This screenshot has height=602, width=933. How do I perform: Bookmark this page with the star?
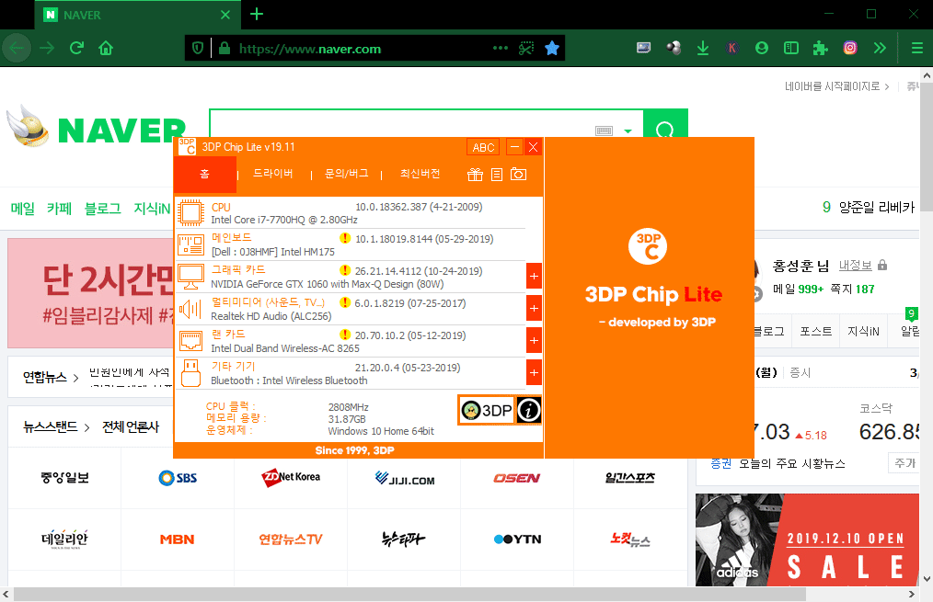(552, 48)
